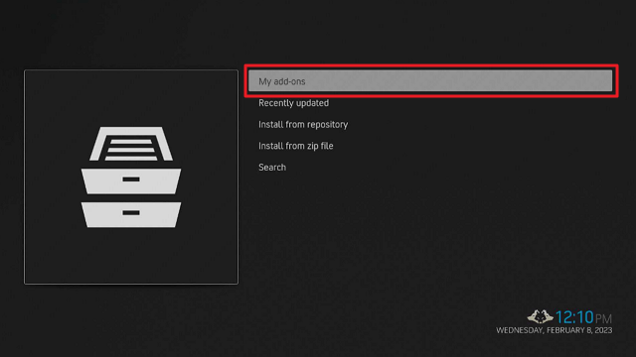The width and height of the screenshot is (636, 357).
Task: Click the weather icon beside the clock
Action: click(x=540, y=316)
